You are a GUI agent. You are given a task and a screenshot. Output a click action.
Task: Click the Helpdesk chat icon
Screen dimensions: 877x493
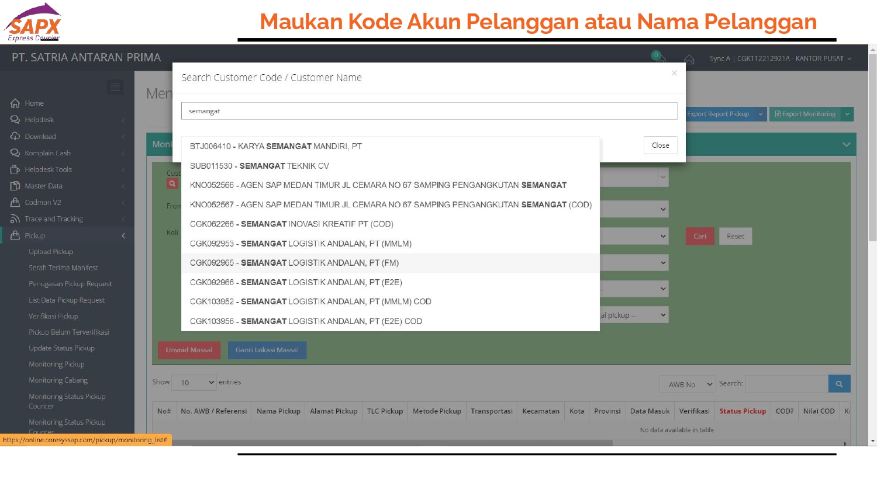coord(15,120)
